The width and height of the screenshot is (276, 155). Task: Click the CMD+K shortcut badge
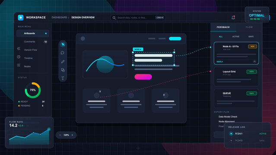coord(160,18)
